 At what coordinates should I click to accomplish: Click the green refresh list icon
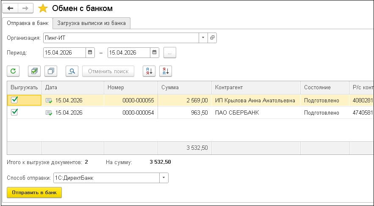pyautogui.click(x=13, y=71)
